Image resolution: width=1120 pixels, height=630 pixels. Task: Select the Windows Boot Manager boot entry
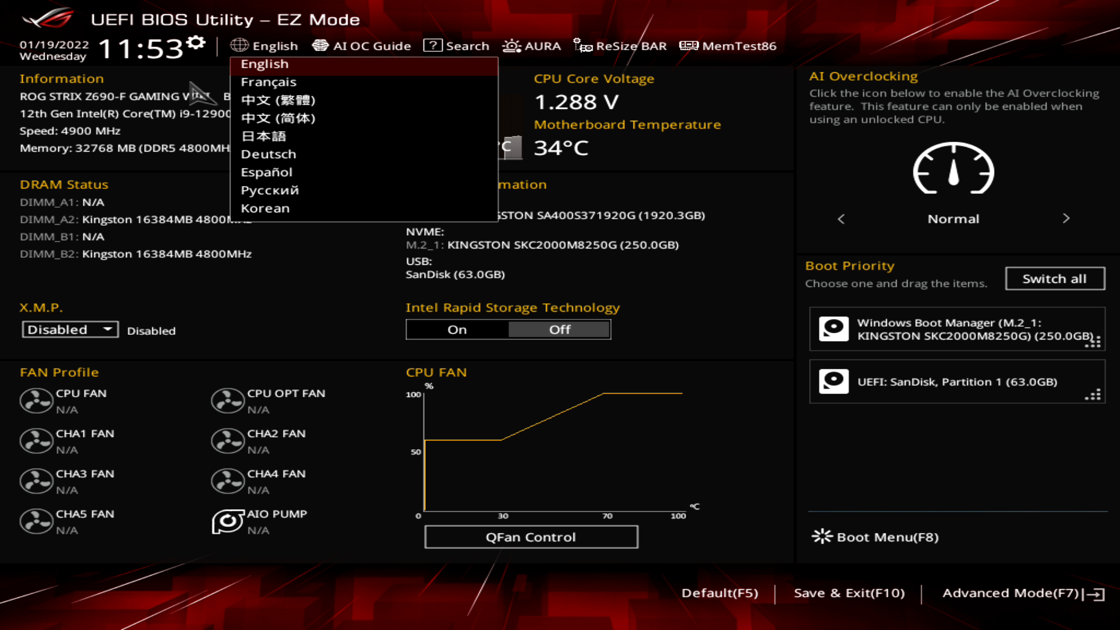956,329
